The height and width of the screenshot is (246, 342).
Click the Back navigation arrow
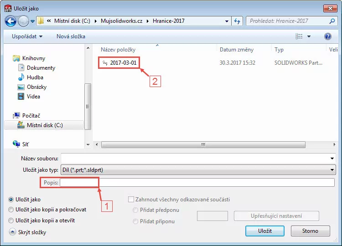coord(10,21)
